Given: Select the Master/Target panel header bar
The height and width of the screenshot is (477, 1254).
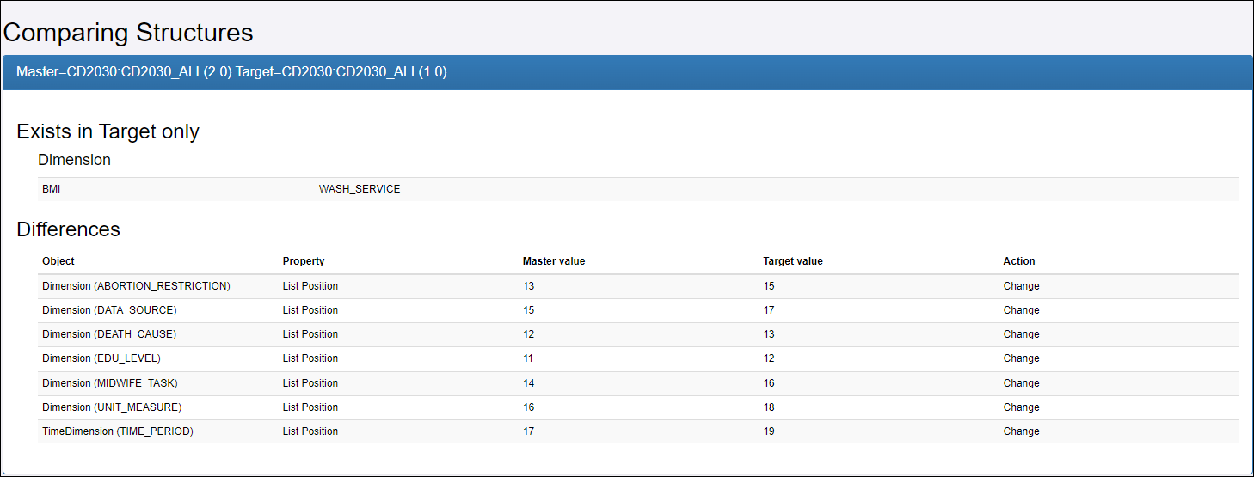Looking at the screenshot, I should 626,72.
